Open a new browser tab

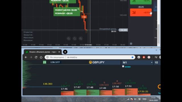click(65, 52)
